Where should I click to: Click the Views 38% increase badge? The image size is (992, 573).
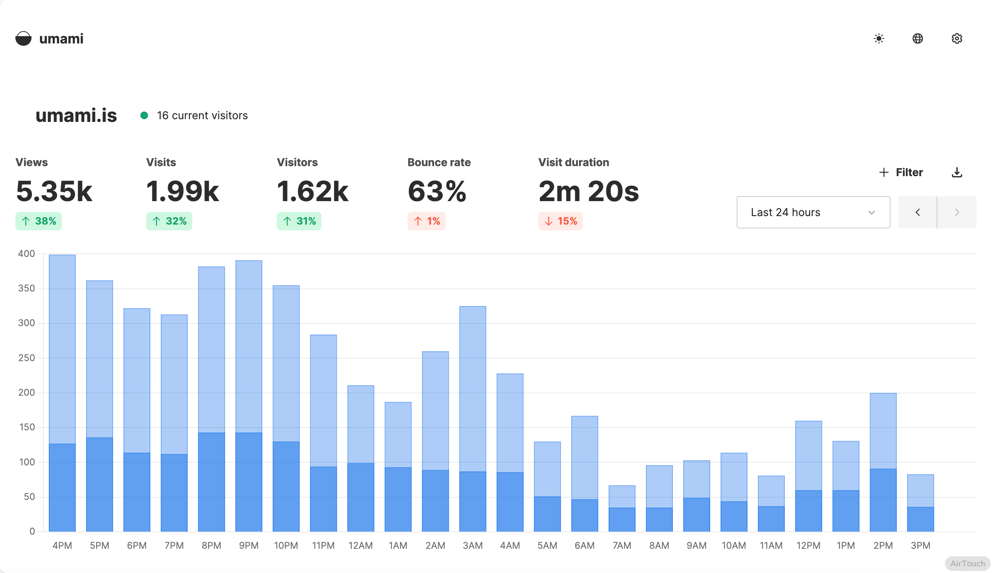click(38, 221)
